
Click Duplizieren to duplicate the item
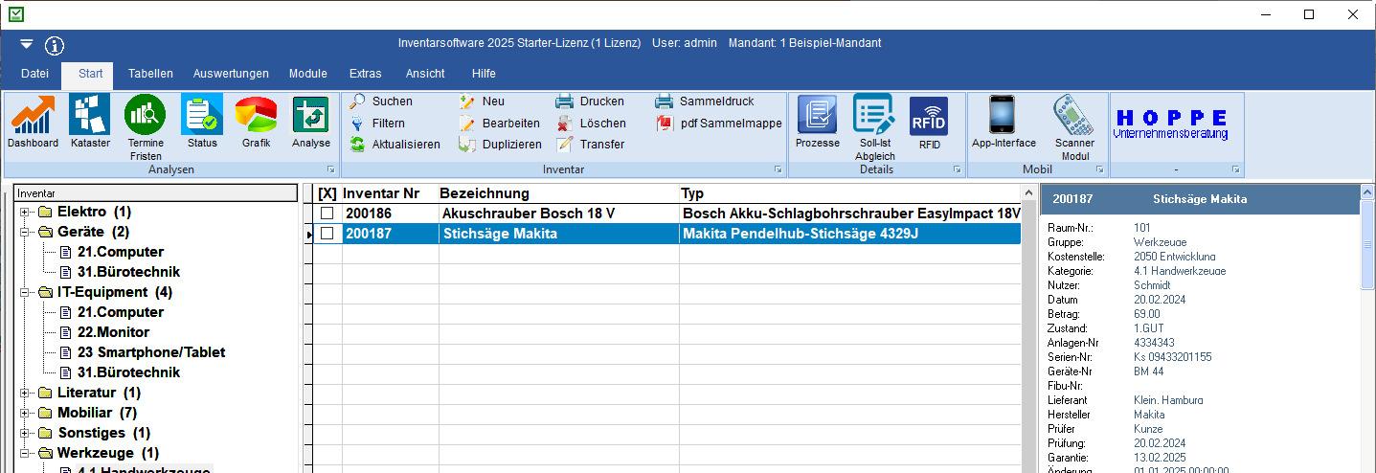coord(500,145)
